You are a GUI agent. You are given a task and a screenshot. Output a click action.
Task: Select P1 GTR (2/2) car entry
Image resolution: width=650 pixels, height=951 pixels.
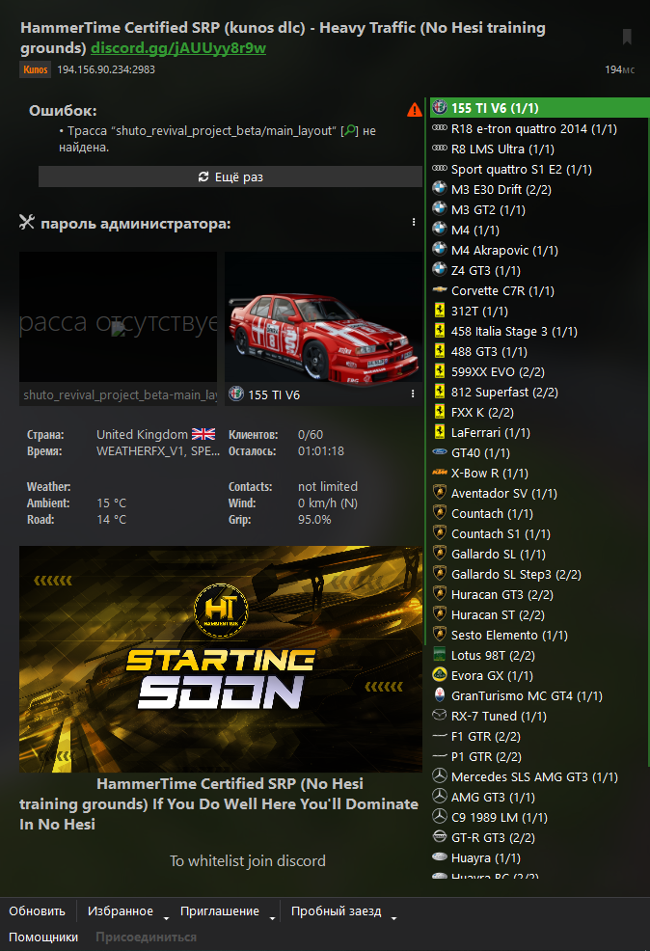(540, 756)
